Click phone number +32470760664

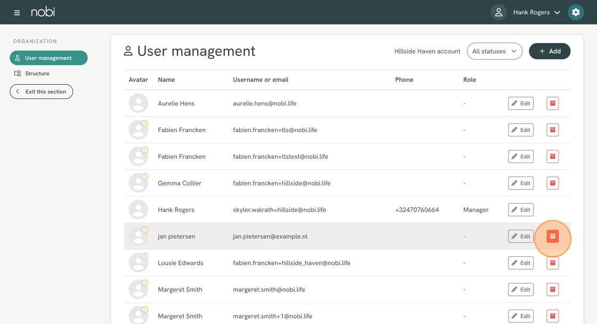pyautogui.click(x=417, y=210)
